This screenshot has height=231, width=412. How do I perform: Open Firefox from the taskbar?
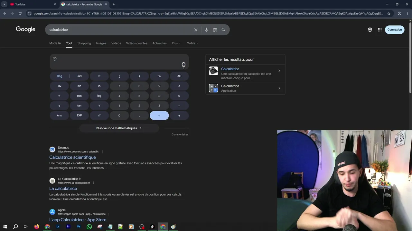click(37, 227)
